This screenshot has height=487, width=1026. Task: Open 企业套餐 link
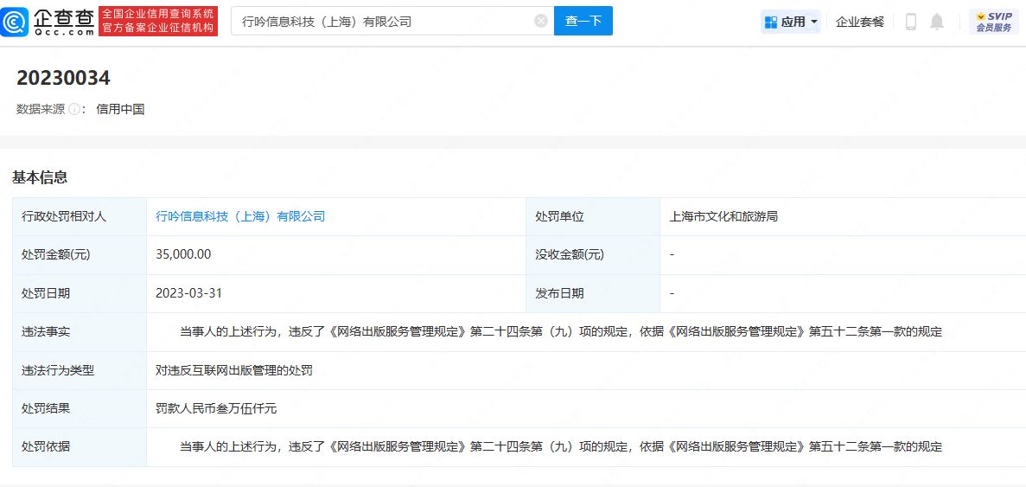click(860, 22)
